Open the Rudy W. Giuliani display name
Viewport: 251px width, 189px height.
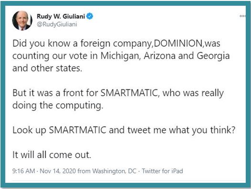click(61, 16)
